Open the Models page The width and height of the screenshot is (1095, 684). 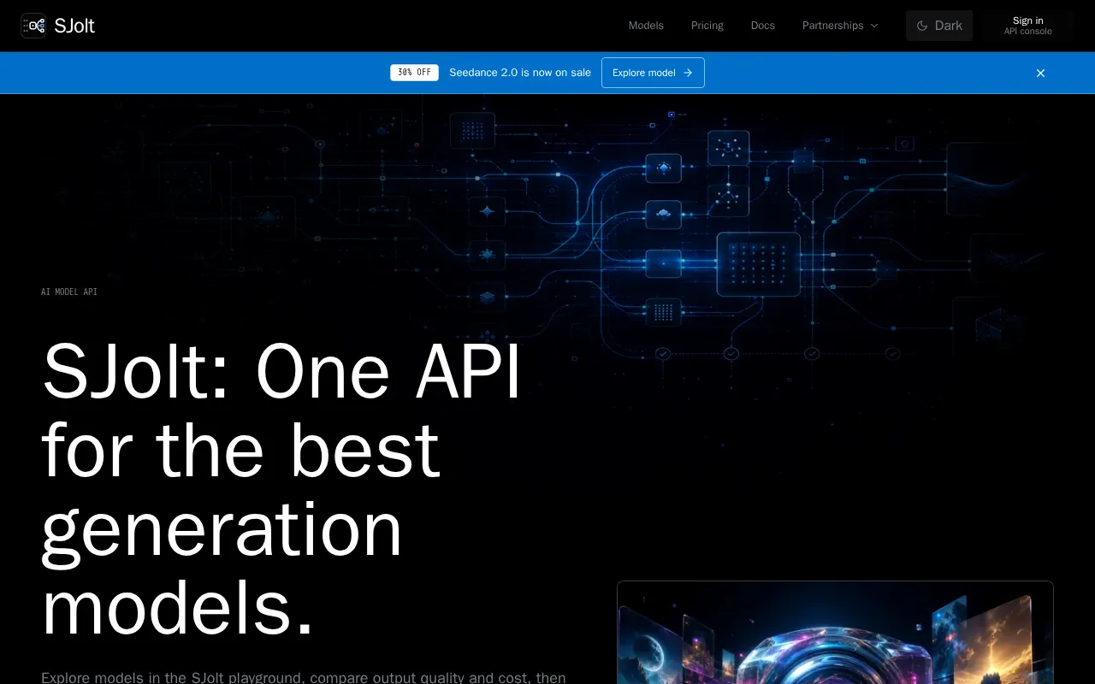pos(646,26)
